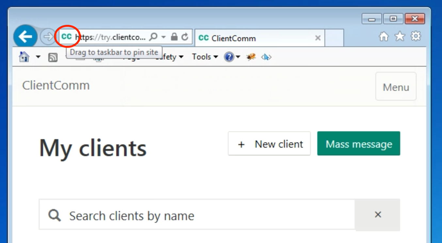Click the blue cursor icon in the command bar
The image size is (442, 243).
coord(266,57)
